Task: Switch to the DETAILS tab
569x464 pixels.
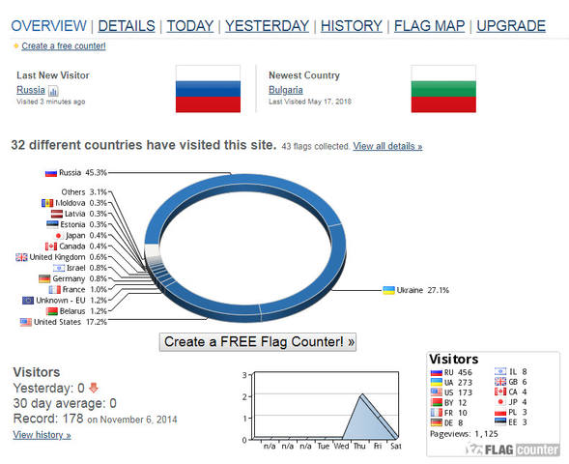Action: (x=127, y=26)
